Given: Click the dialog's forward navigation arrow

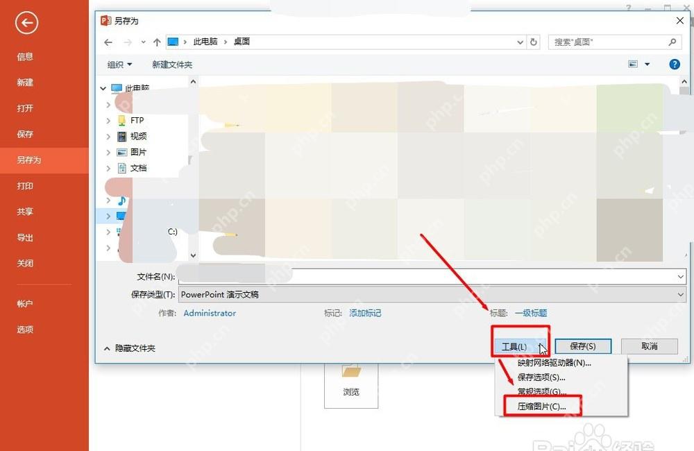Looking at the screenshot, I should [x=128, y=42].
